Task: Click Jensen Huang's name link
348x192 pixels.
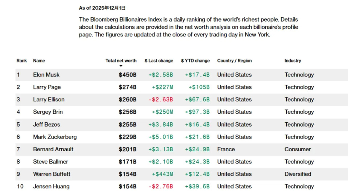Action: point(51,187)
